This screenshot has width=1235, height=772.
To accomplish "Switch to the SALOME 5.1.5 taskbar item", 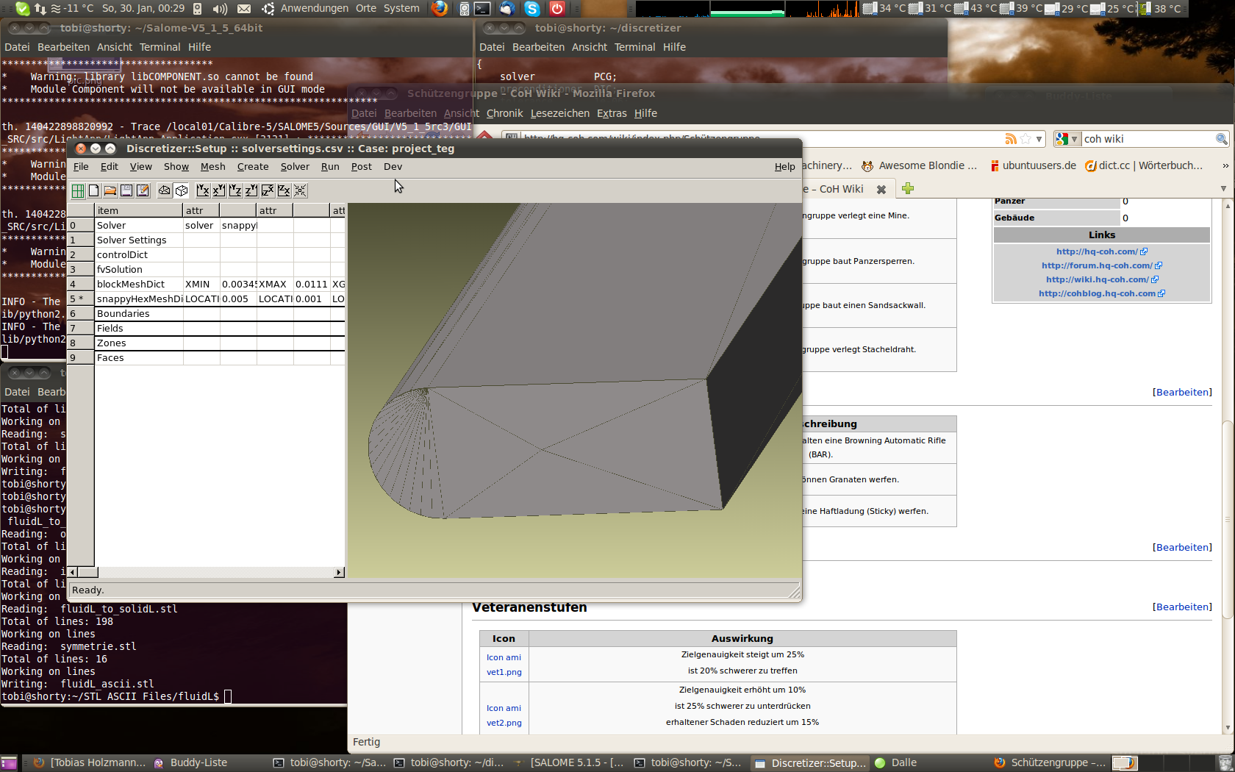I will [569, 763].
